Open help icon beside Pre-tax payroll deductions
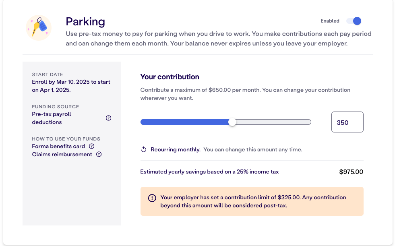 point(108,118)
